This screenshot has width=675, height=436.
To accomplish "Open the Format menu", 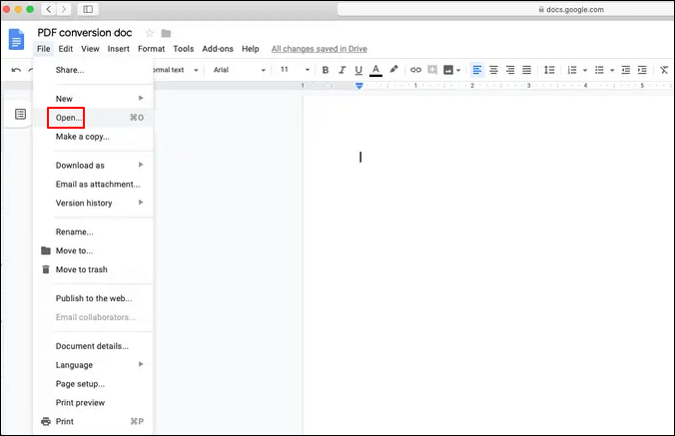I will (x=151, y=49).
